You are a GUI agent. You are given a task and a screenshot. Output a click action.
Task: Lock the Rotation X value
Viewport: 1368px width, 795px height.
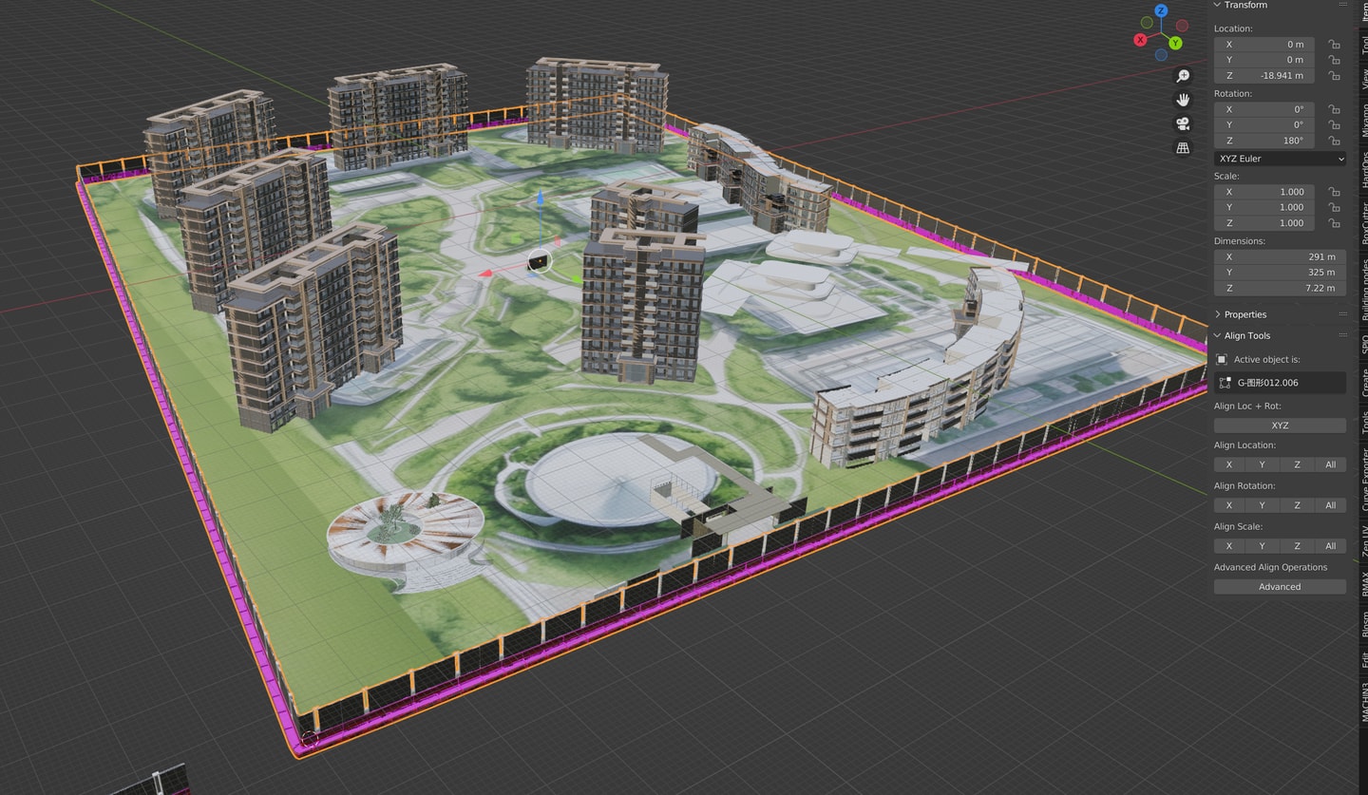pyautogui.click(x=1334, y=109)
